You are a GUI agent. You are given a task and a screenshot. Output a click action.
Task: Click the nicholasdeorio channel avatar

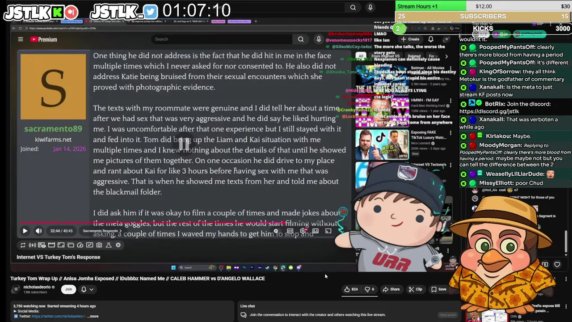tap(16, 289)
